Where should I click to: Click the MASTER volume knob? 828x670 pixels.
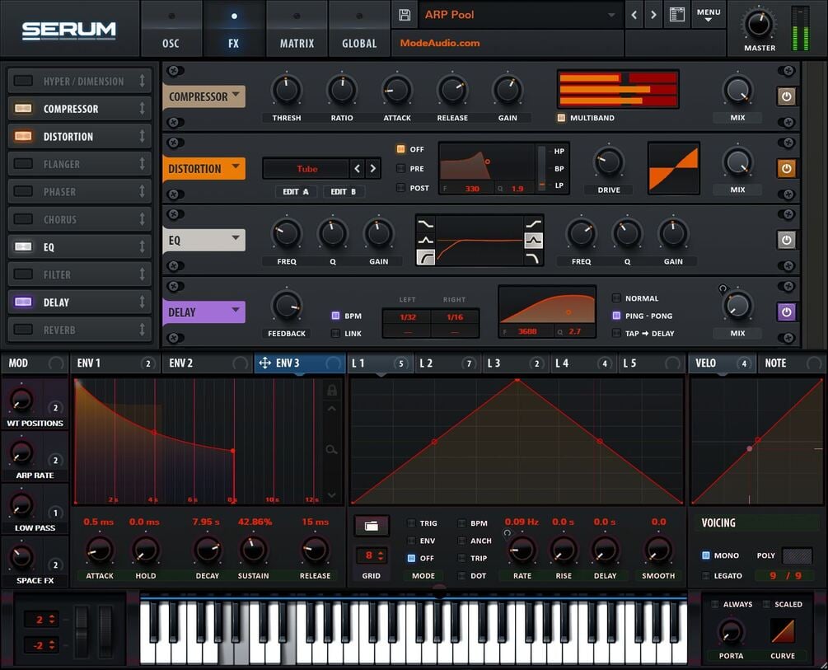pyautogui.click(x=759, y=24)
